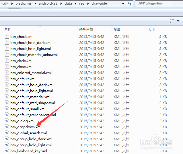Click the btn_default_transparent.xml file icon
183x154 pixels.
[7, 115]
